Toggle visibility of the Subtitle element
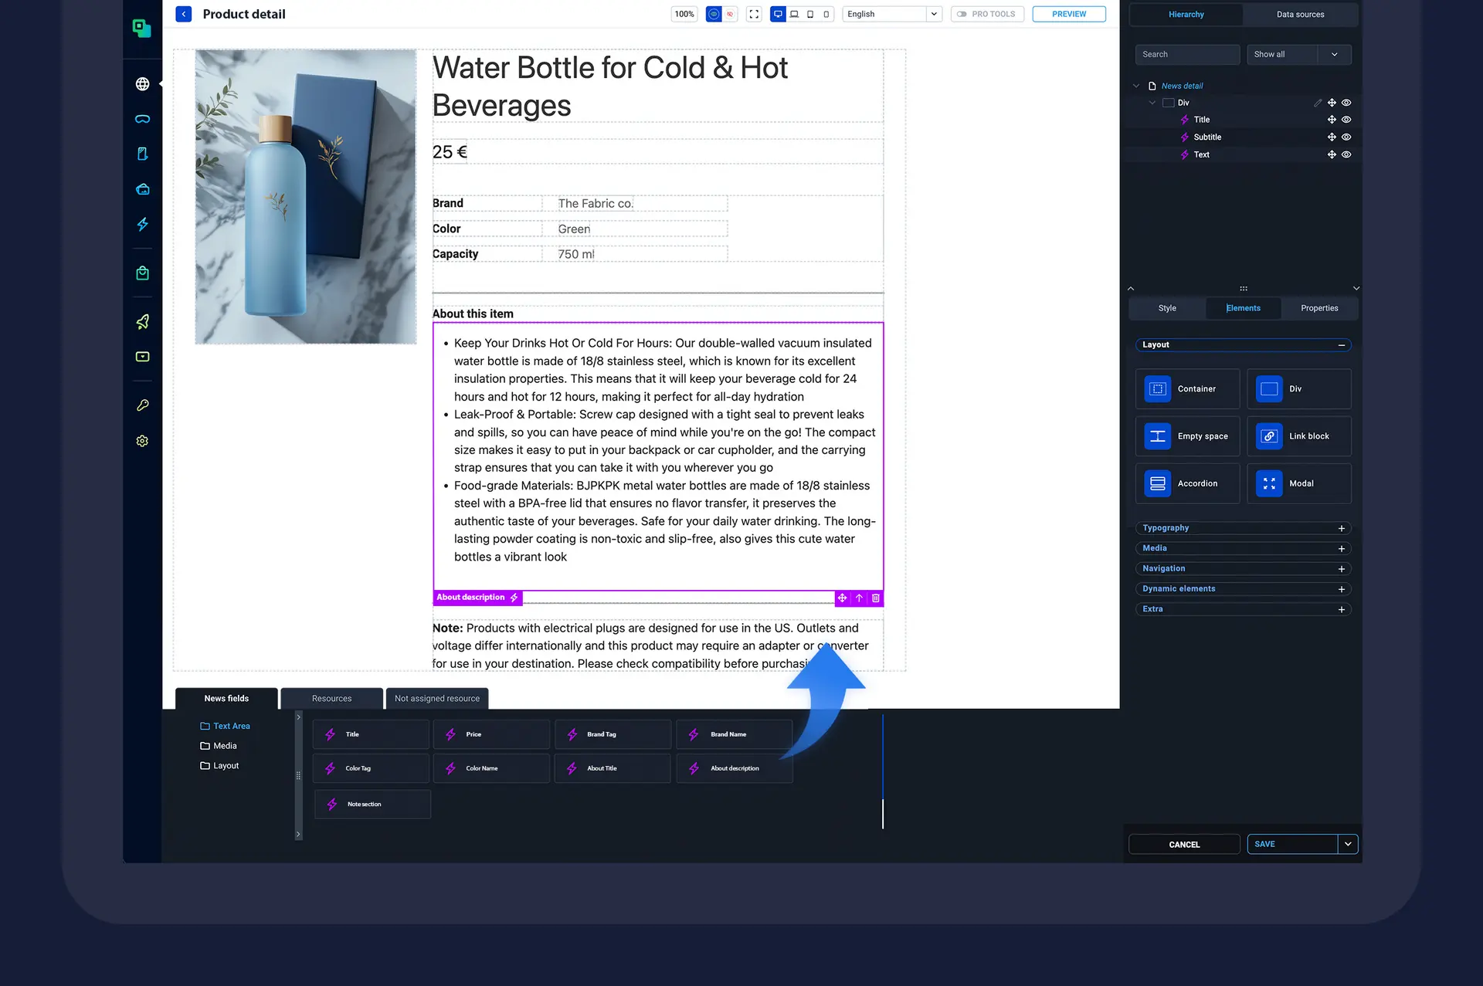Image resolution: width=1483 pixels, height=986 pixels. (x=1347, y=137)
